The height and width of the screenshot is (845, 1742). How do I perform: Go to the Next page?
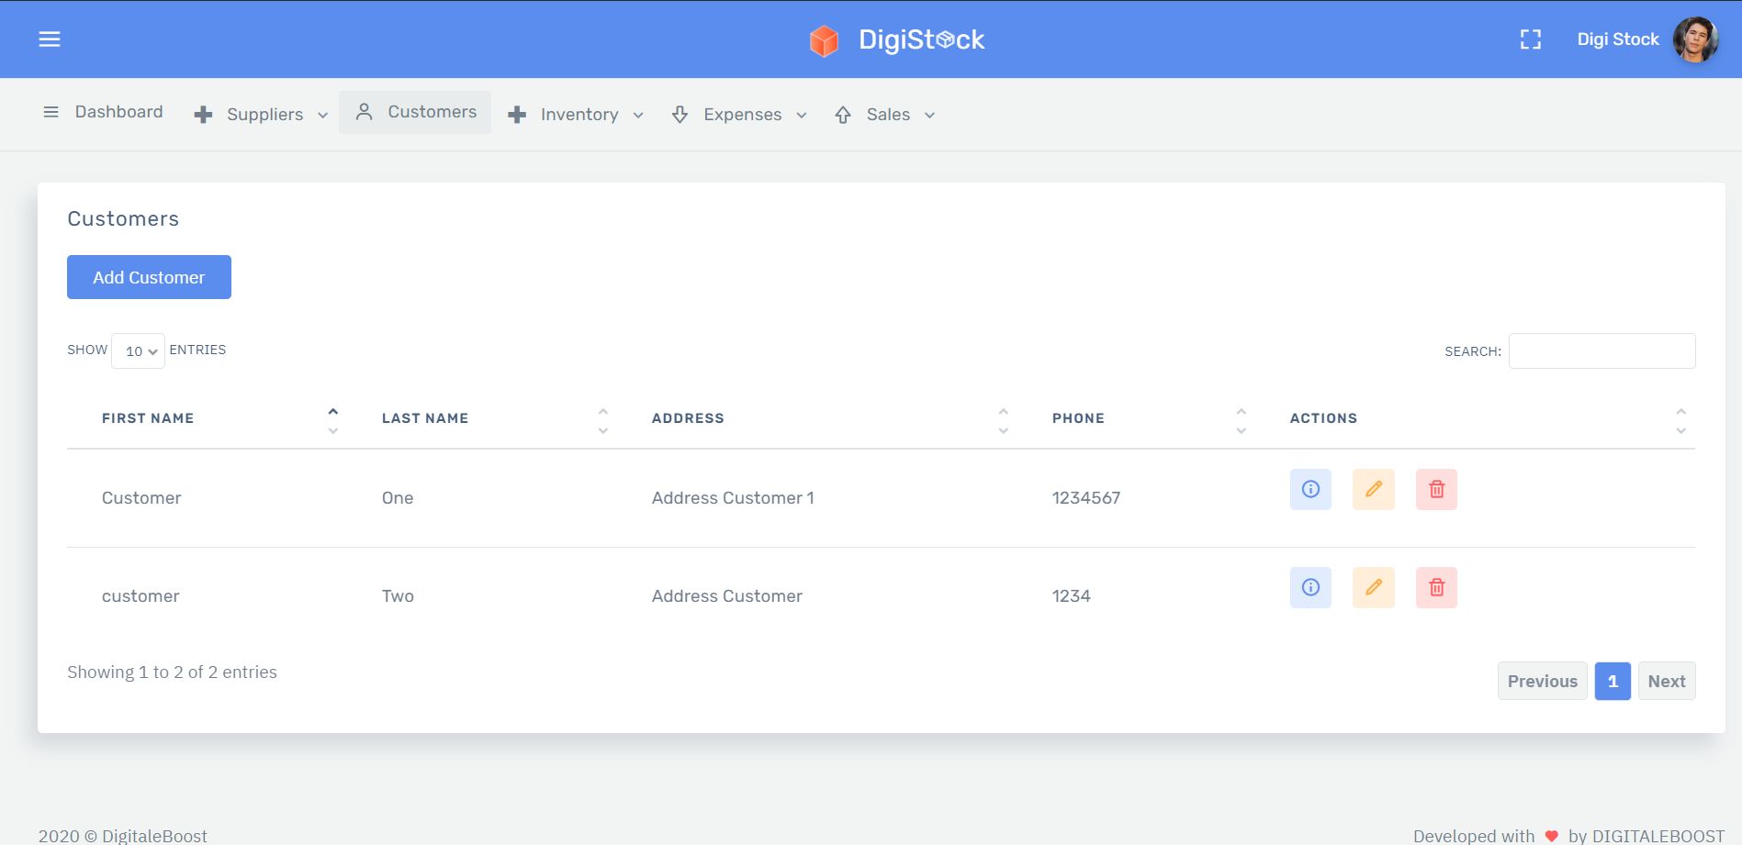(x=1666, y=681)
